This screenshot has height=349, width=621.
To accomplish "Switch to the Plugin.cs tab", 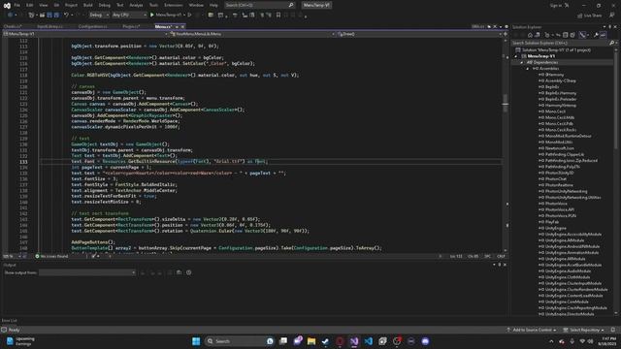I will (131, 26).
